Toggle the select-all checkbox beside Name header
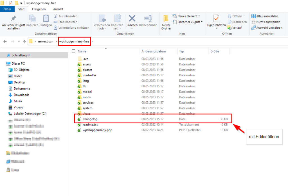The height and width of the screenshot is (196, 288). [x=73, y=51]
